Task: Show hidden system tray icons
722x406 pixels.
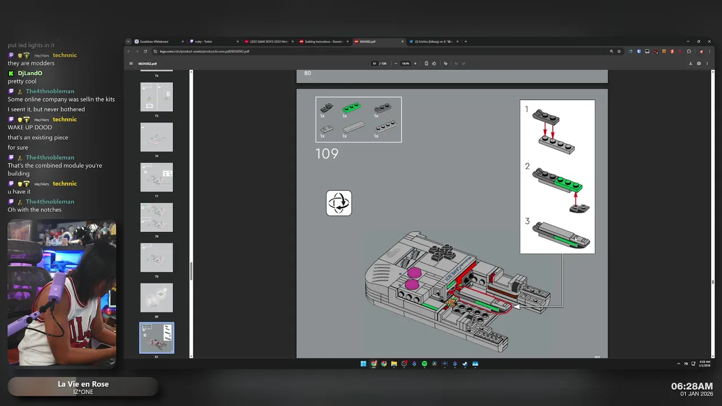Action: tap(678, 364)
